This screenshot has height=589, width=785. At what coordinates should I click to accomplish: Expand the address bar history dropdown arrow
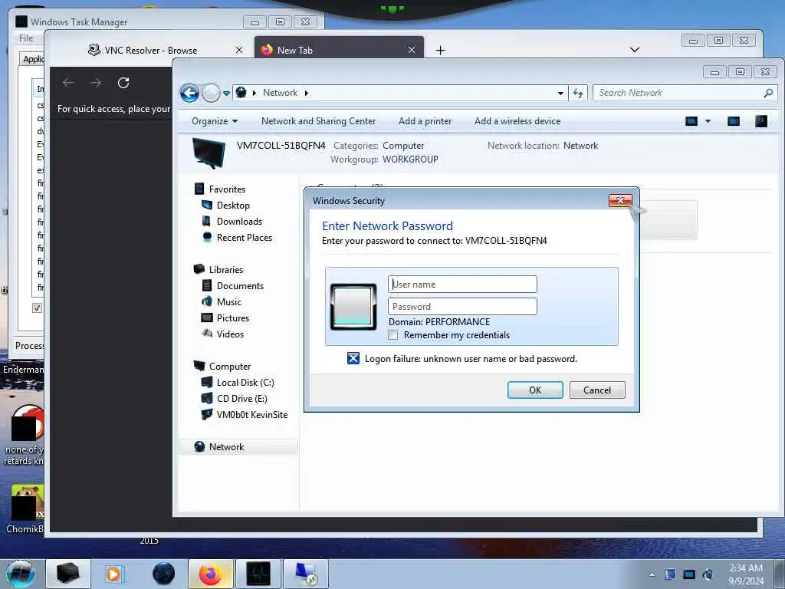pyautogui.click(x=560, y=93)
